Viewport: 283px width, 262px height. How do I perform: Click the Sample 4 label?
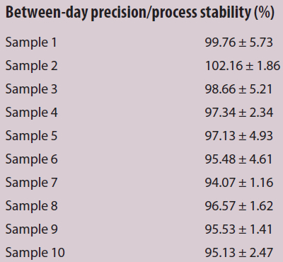click(31, 113)
